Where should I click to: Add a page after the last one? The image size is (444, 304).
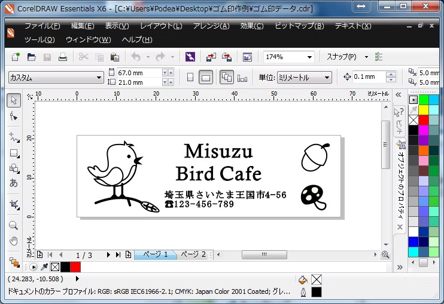[128, 255]
